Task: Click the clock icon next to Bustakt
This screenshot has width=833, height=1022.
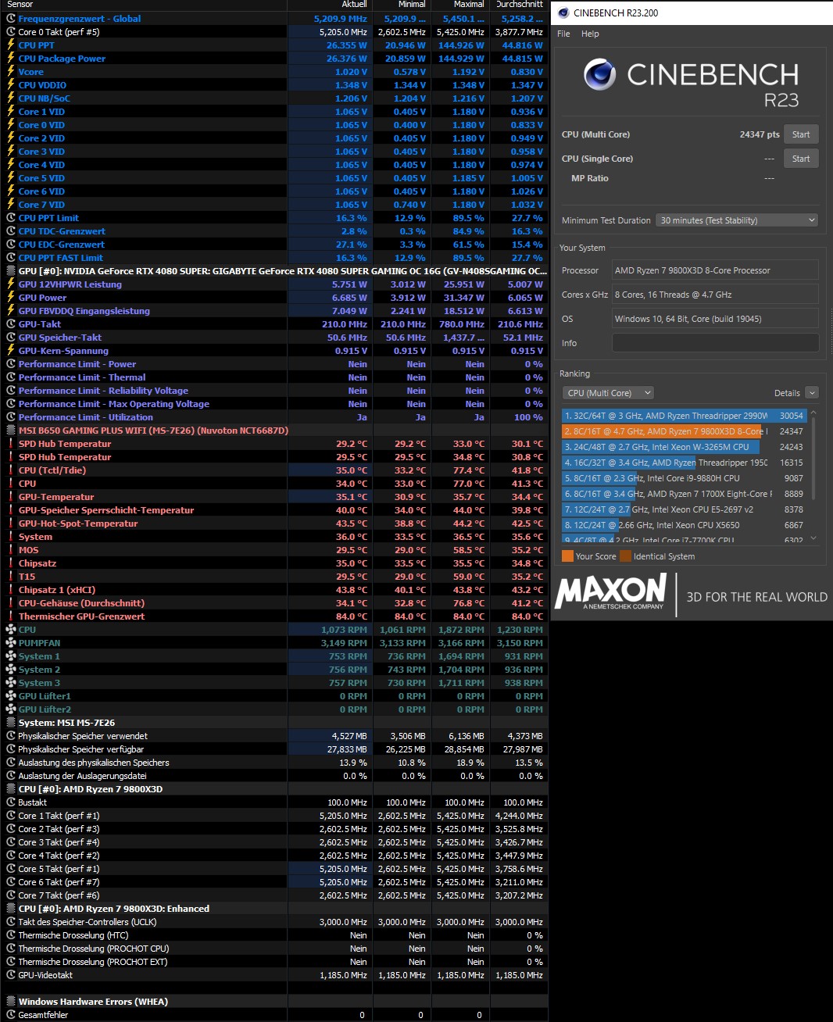Action: pyautogui.click(x=10, y=802)
